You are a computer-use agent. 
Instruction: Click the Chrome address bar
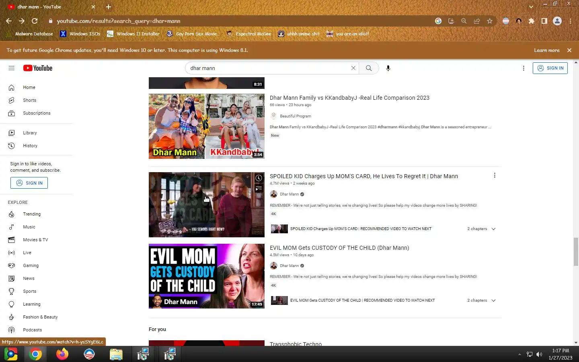pos(241,21)
